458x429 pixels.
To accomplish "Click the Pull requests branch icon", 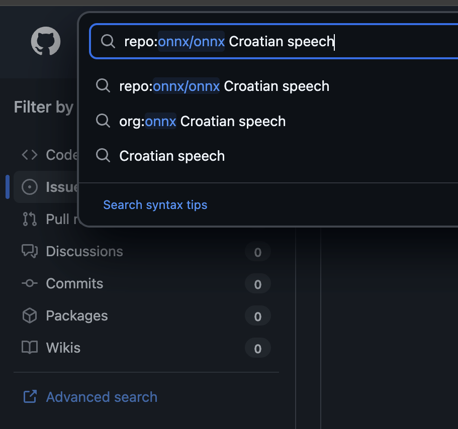I will click(x=30, y=219).
